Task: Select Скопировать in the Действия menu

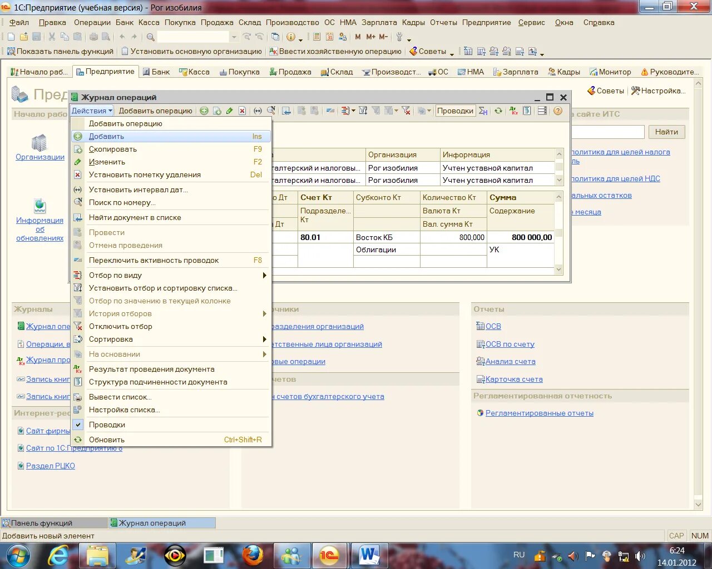Action: [x=171, y=149]
